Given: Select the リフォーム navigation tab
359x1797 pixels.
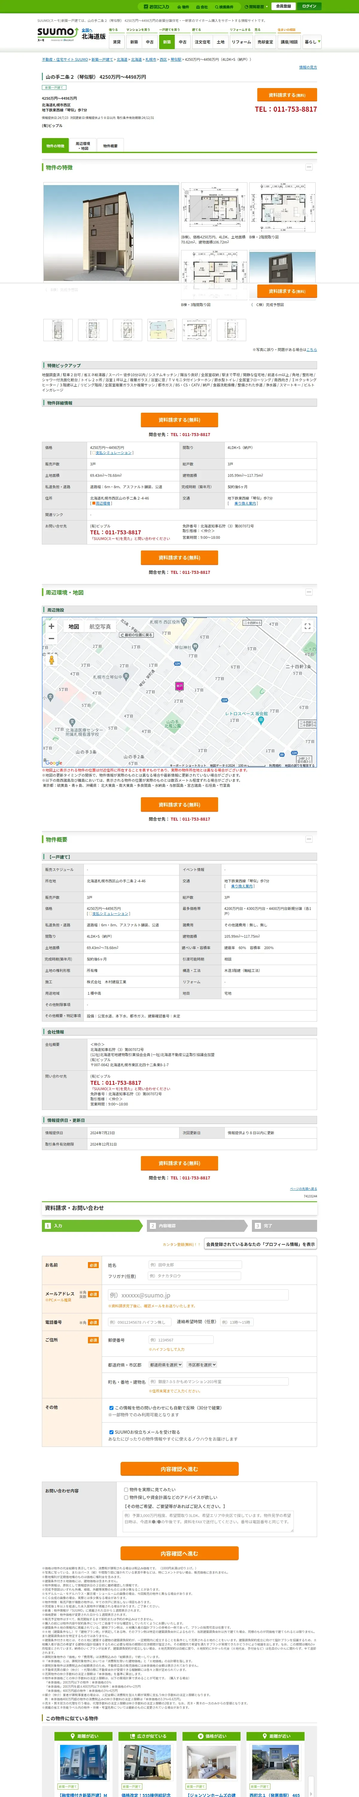Looking at the screenshot, I should 241,42.
